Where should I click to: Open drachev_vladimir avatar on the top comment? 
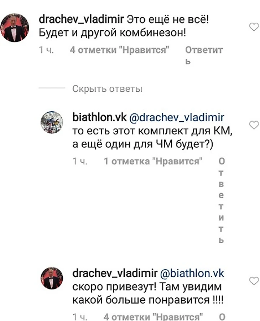pyautogui.click(x=15, y=27)
